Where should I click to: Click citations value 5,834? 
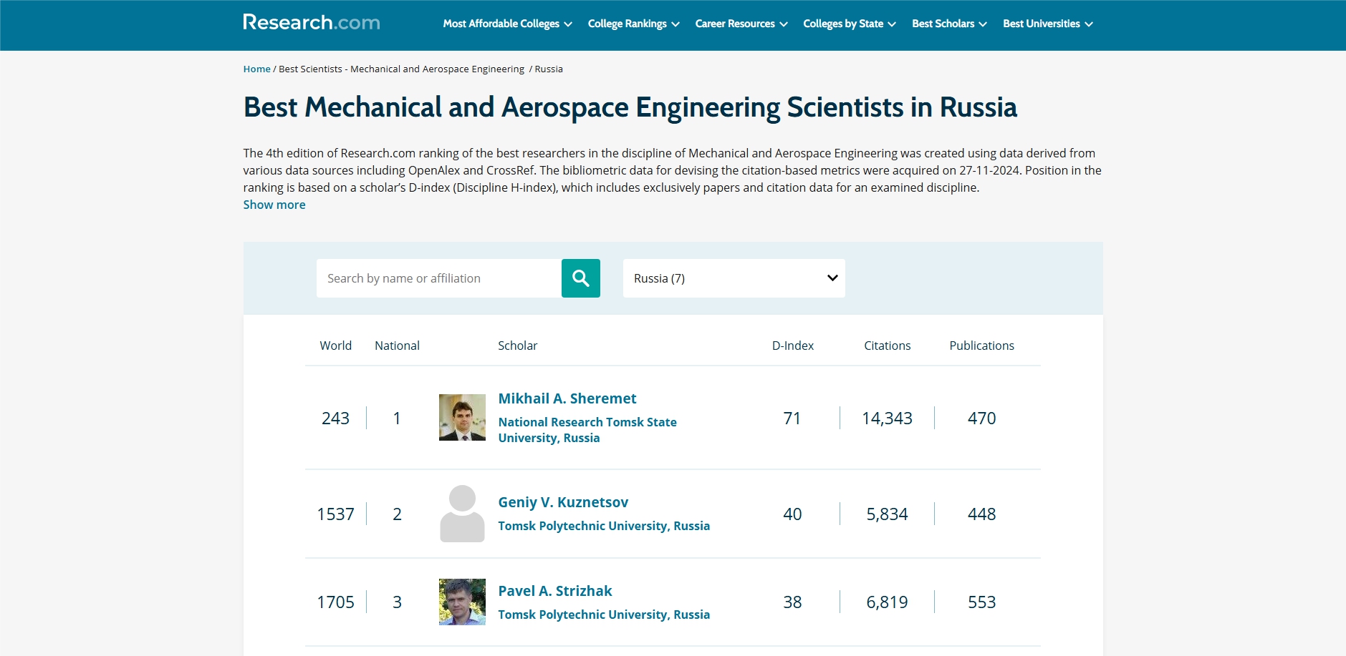pos(887,514)
